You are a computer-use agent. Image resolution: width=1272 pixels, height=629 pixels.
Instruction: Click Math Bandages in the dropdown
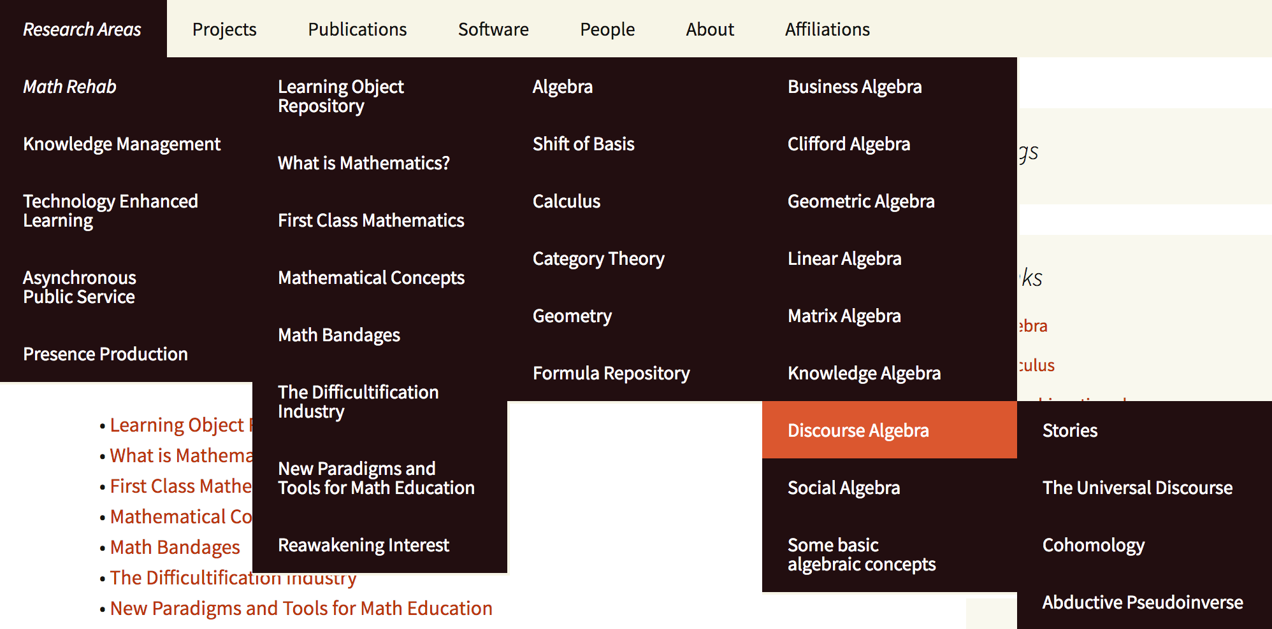[x=339, y=335]
